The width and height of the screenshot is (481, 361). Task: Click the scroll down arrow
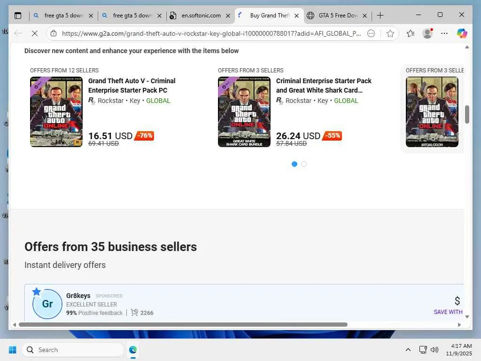(x=467, y=317)
